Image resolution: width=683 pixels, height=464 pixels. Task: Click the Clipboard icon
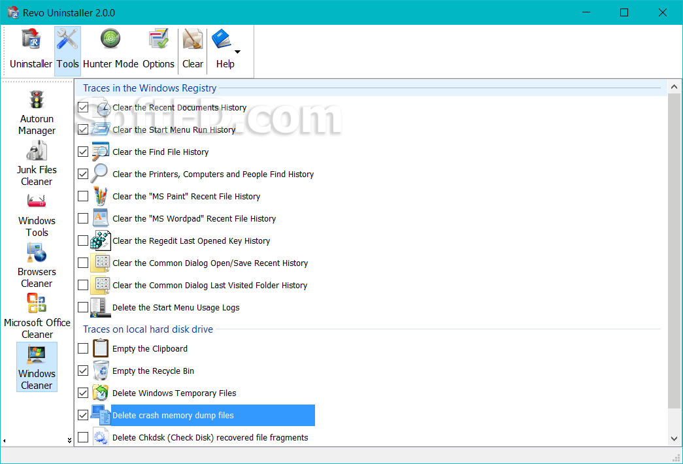tap(101, 348)
